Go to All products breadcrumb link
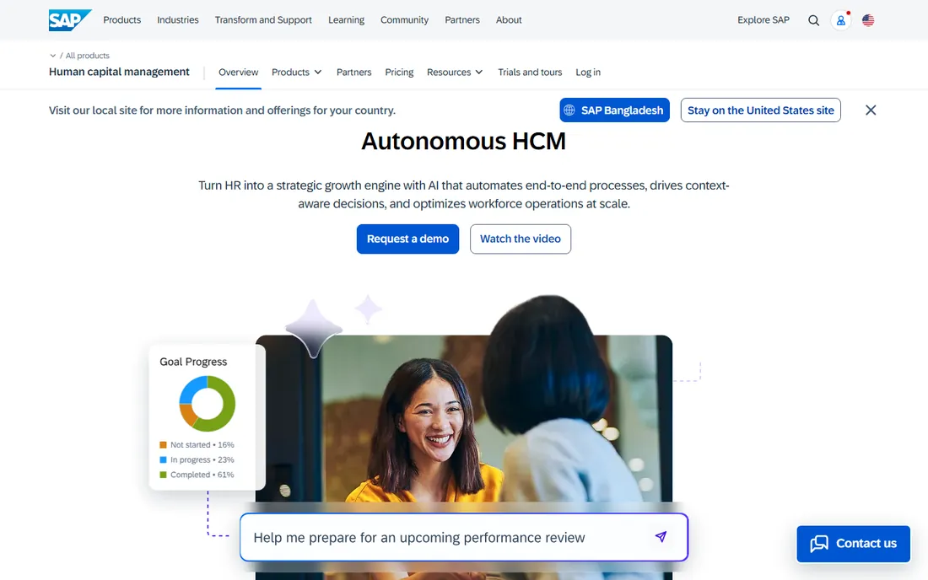928x580 pixels. 87,56
